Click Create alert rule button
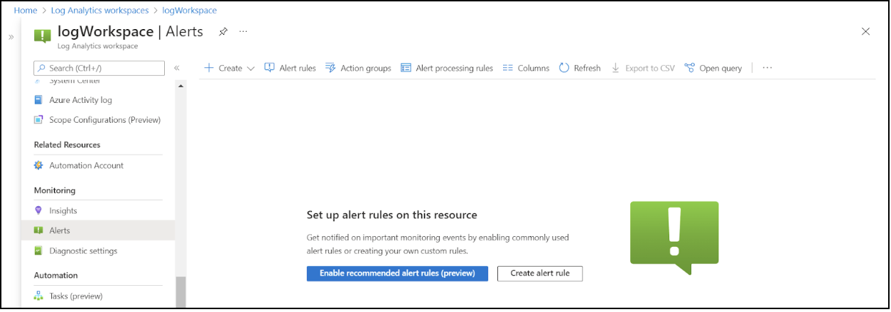The width and height of the screenshot is (891, 312). [540, 273]
